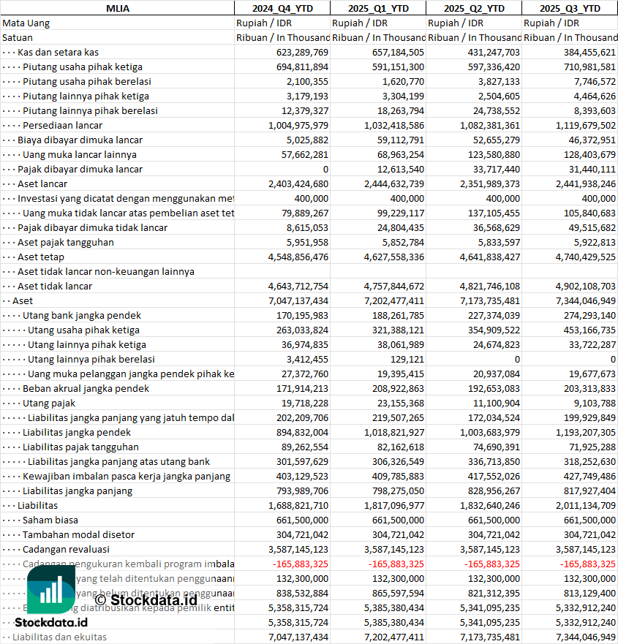Select value 2,011,134,709 cell
618x644 pixels.
coord(586,506)
